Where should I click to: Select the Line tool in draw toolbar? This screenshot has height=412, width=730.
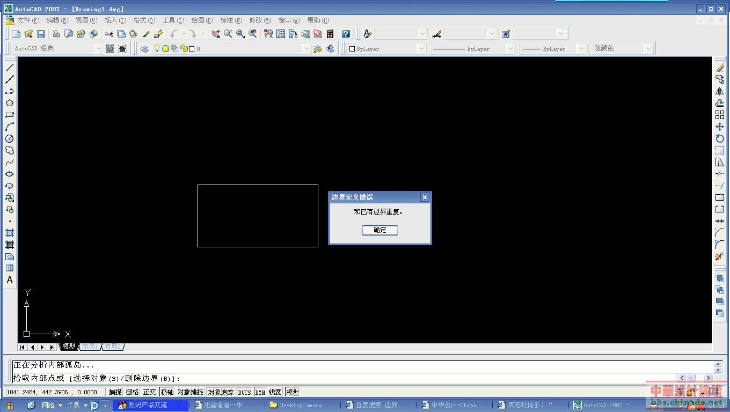pyautogui.click(x=10, y=68)
